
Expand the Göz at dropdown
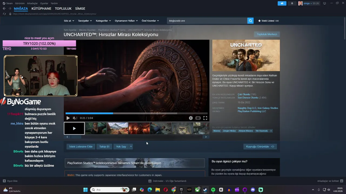[69, 21]
